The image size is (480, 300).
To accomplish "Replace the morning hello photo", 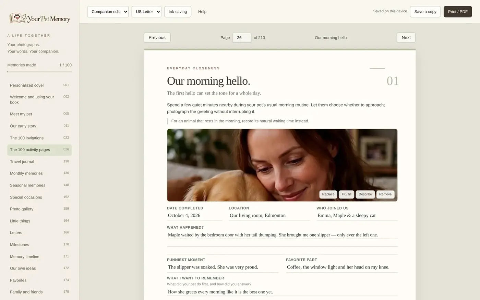I will [x=328, y=194].
